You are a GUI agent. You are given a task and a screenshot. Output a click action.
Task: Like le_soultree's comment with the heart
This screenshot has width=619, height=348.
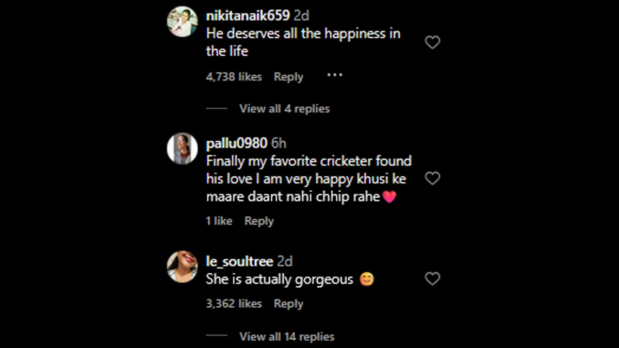(432, 279)
